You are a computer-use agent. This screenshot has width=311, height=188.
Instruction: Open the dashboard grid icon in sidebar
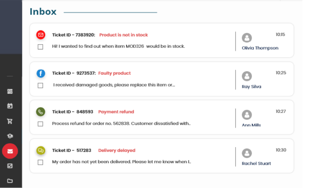tap(10, 91)
